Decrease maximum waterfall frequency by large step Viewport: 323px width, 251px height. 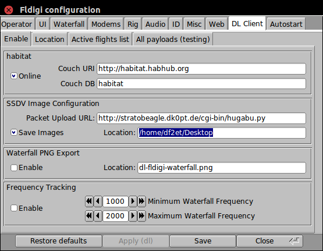pyautogui.click(x=89, y=215)
